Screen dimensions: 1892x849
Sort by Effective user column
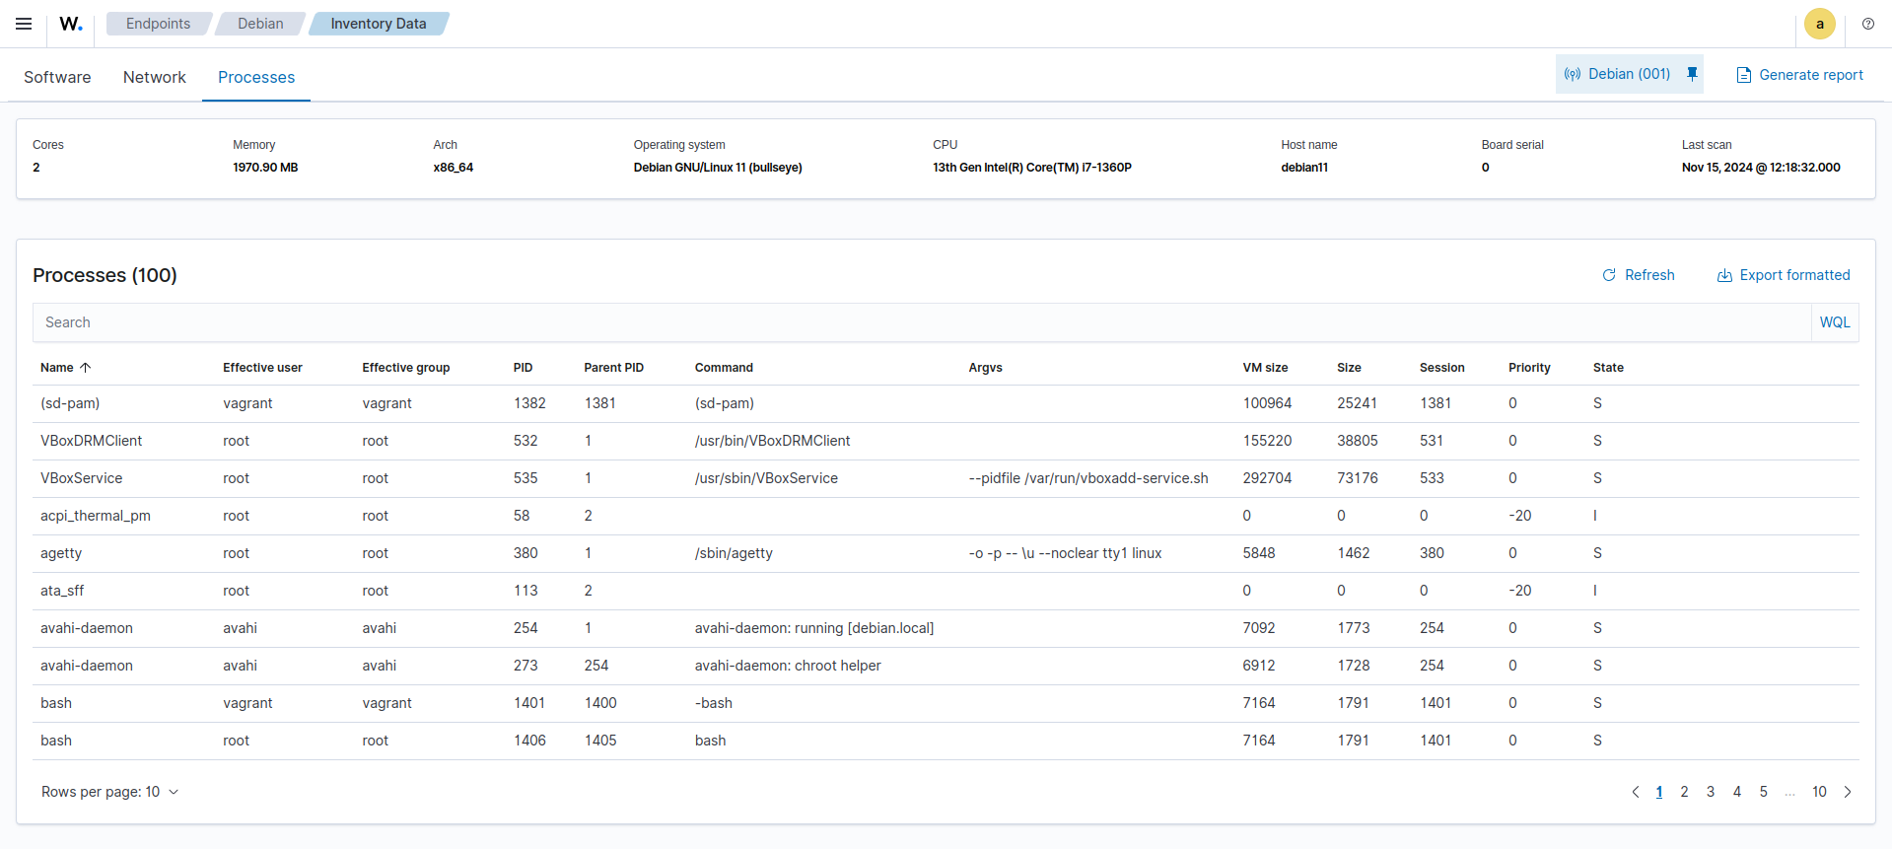pos(262,368)
